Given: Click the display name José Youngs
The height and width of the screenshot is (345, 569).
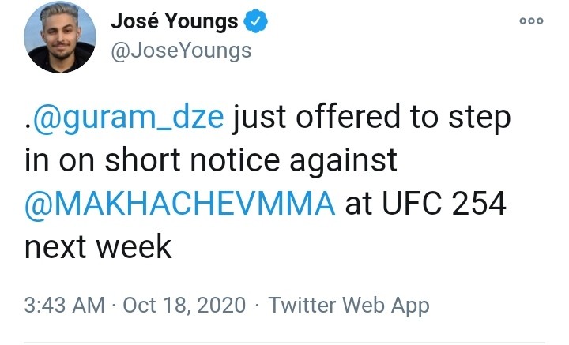Looking at the screenshot, I should pyautogui.click(x=175, y=22).
